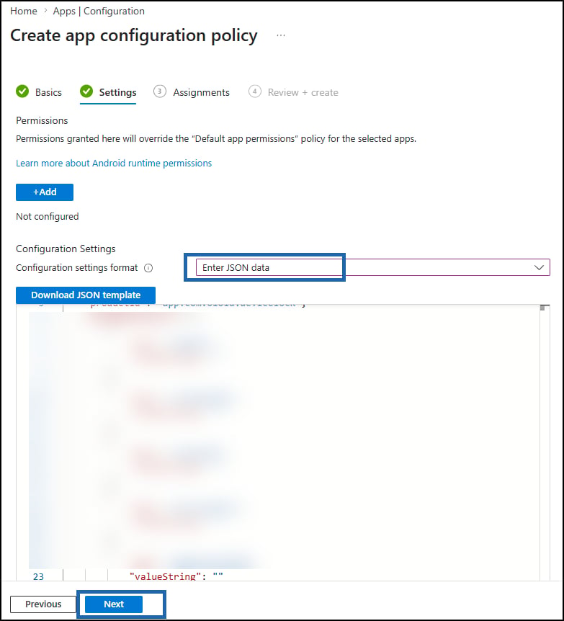Expand the configuration format dropdown chevron
Image resolution: width=564 pixels, height=621 pixels.
pos(539,268)
